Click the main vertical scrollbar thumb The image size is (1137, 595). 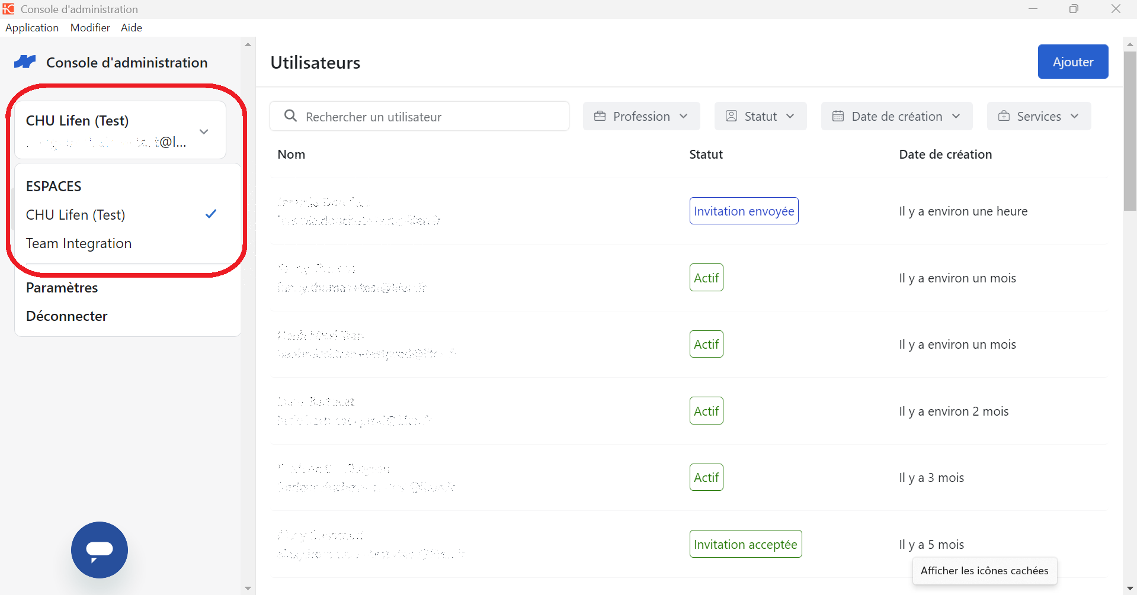click(1129, 130)
